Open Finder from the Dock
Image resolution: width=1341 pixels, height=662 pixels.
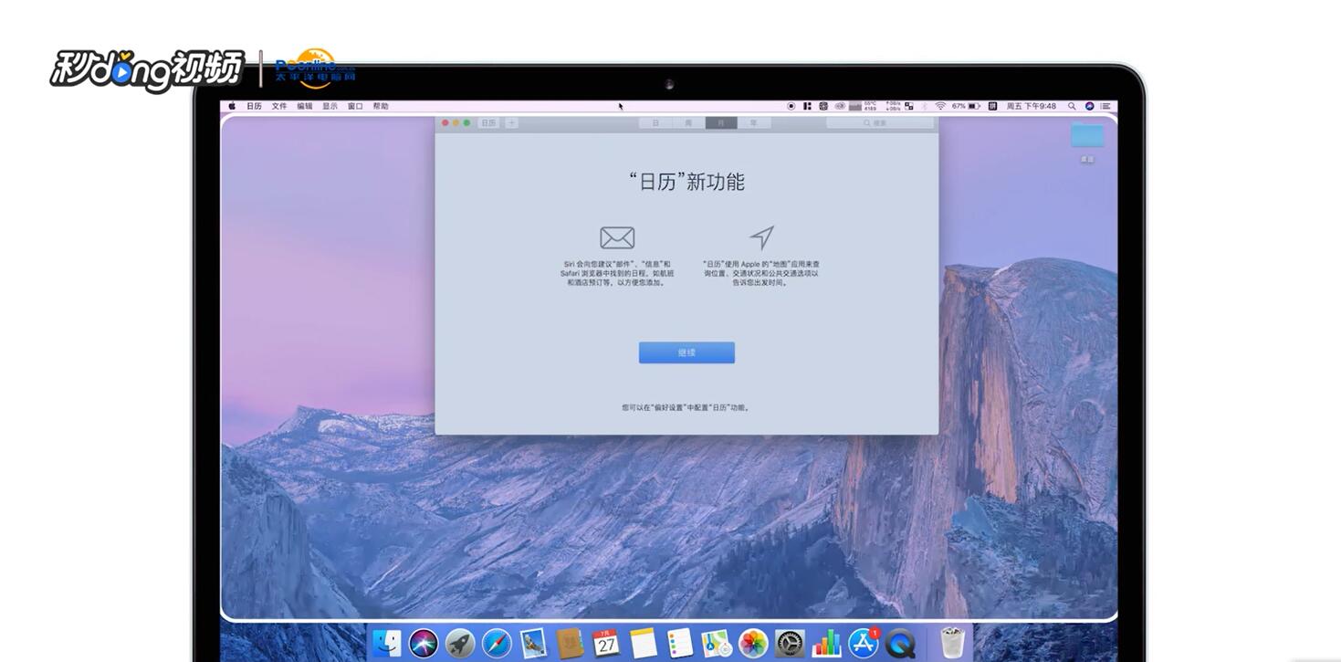point(387,643)
